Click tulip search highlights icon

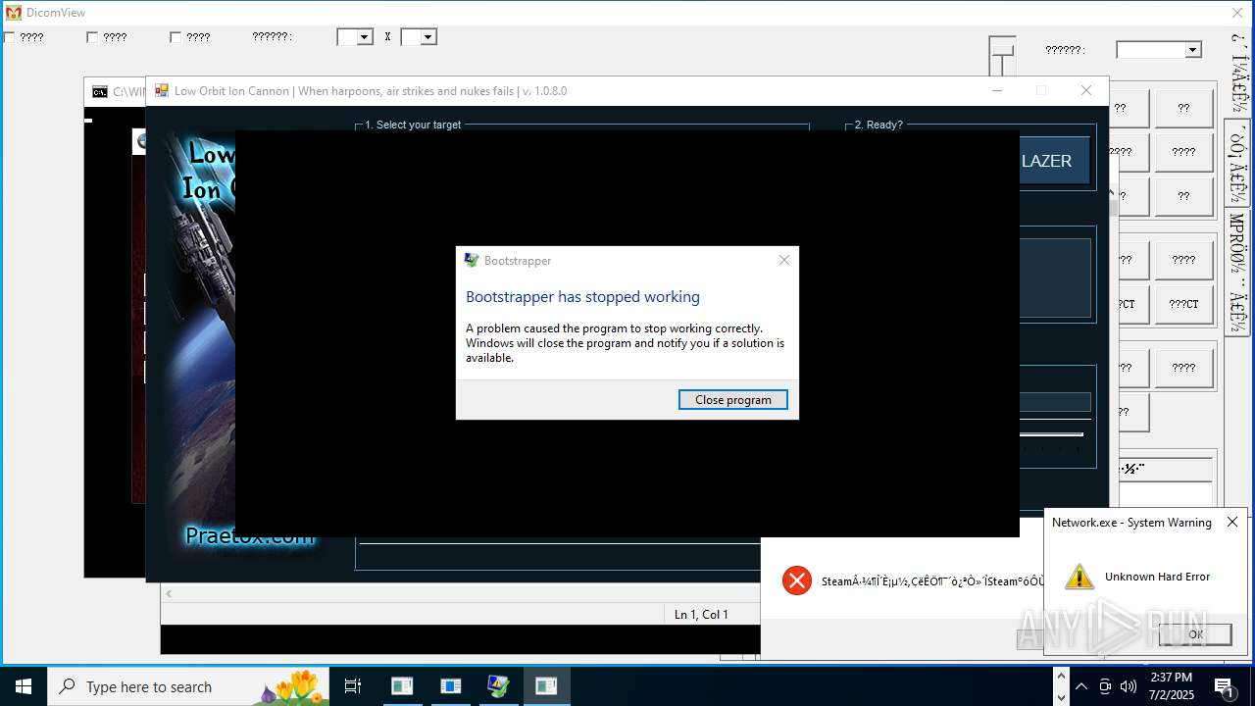[292, 686]
